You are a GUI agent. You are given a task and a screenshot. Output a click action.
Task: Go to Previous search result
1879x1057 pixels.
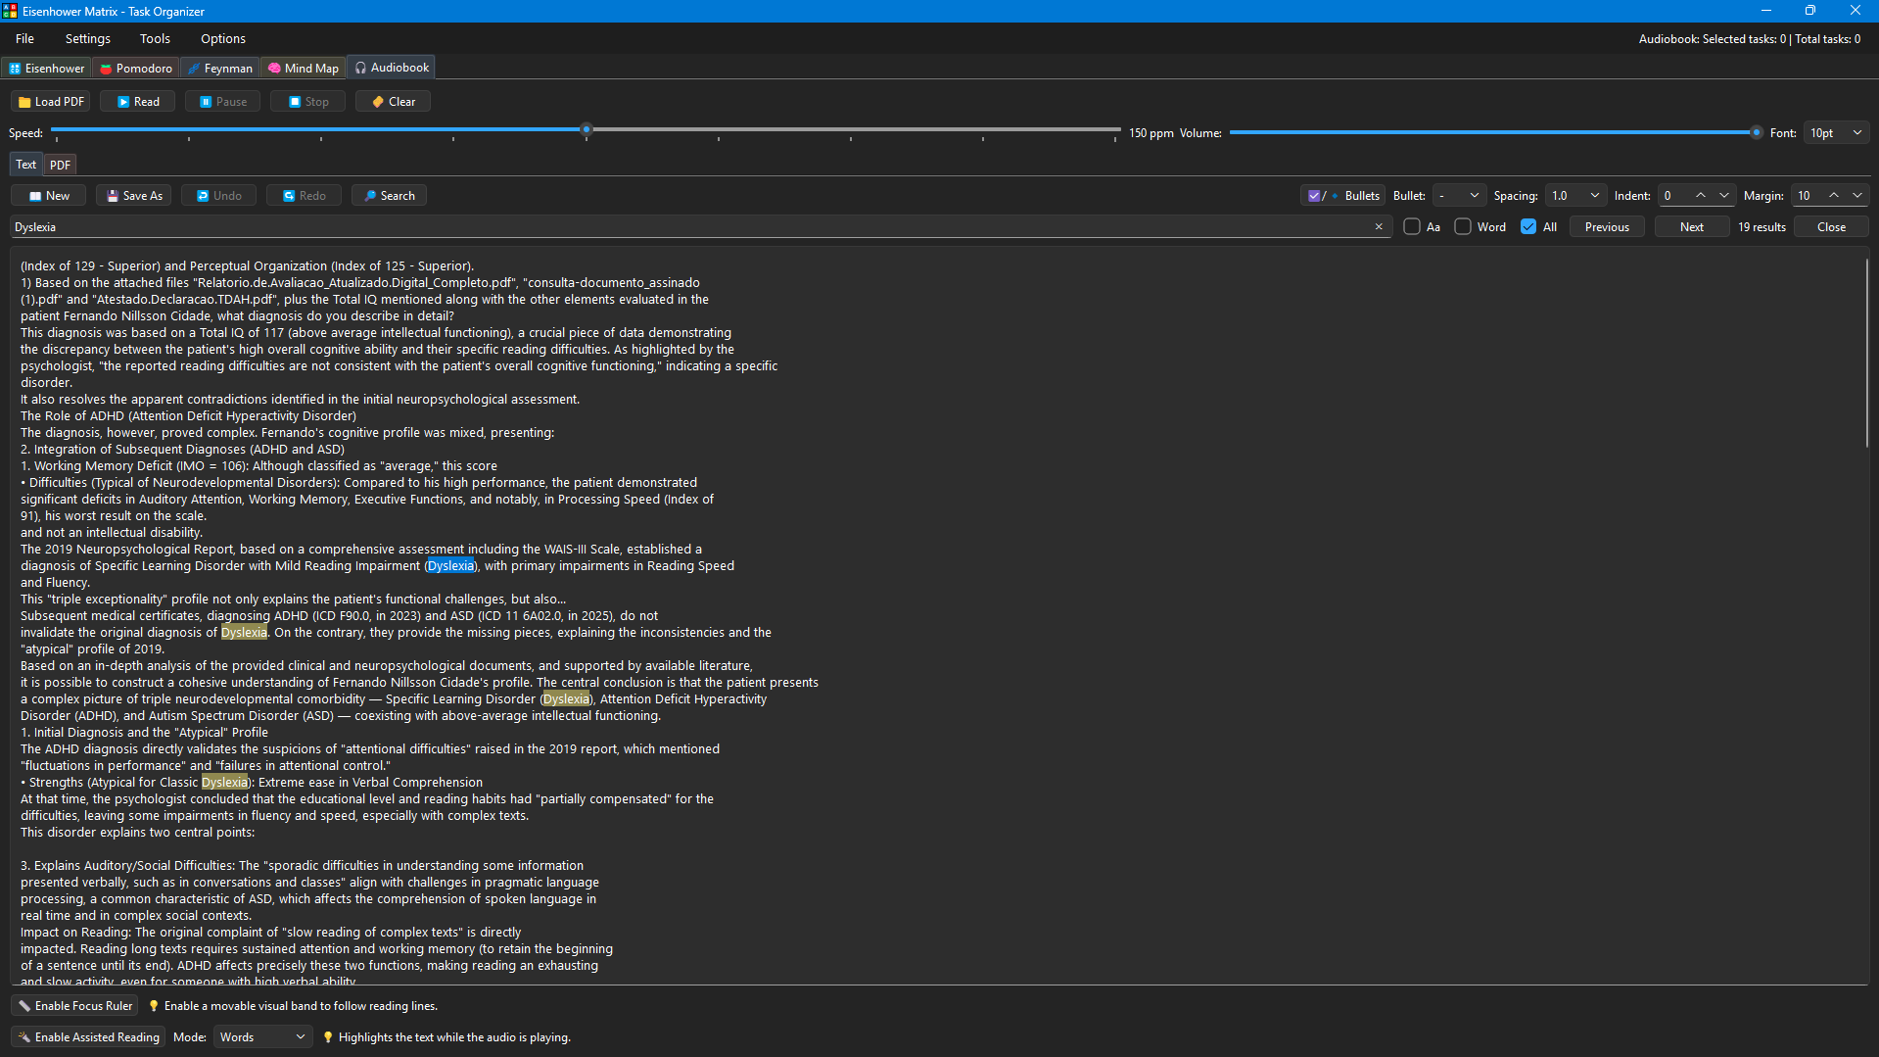1607,227
